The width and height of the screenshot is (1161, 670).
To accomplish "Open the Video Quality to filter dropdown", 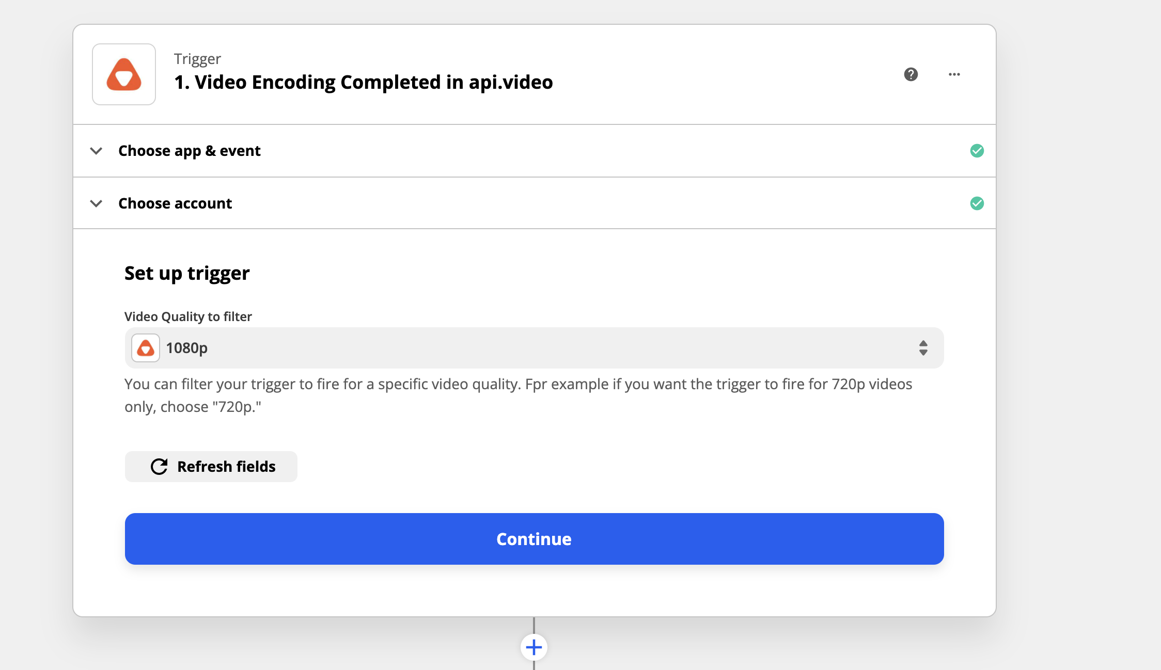I will [x=534, y=348].
